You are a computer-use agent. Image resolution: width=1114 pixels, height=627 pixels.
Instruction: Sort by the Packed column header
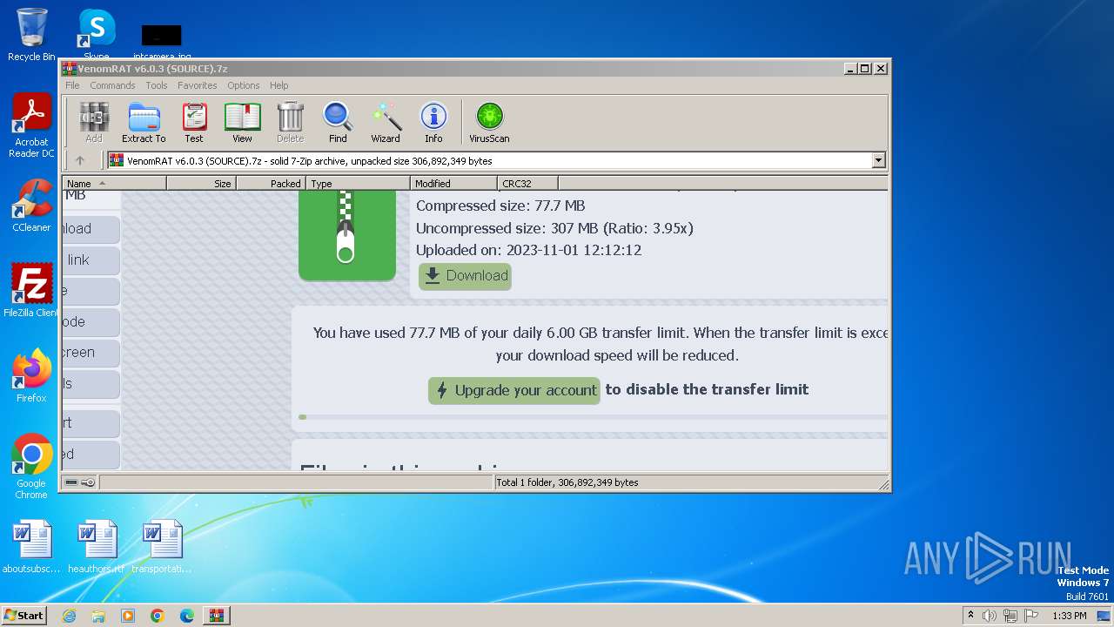click(271, 183)
